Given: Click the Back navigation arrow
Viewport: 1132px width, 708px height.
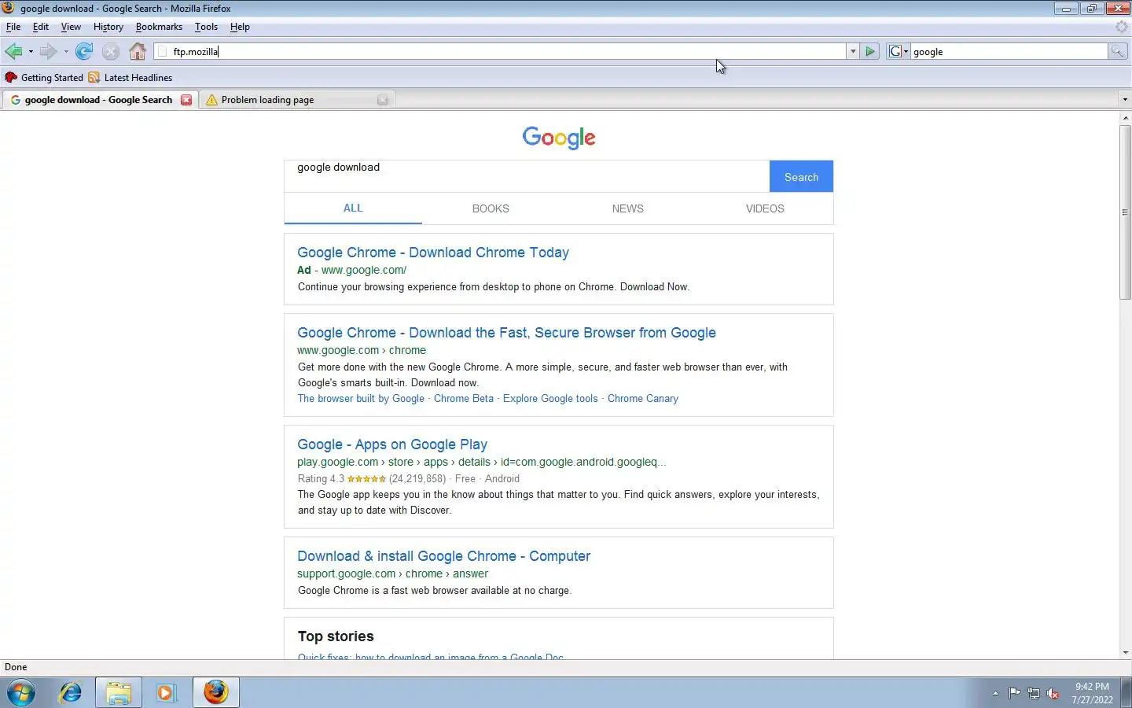Looking at the screenshot, I should click(13, 52).
